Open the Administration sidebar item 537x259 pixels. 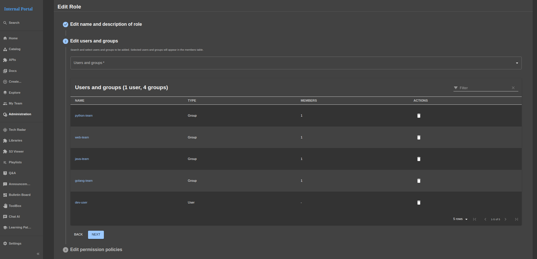(x=20, y=114)
